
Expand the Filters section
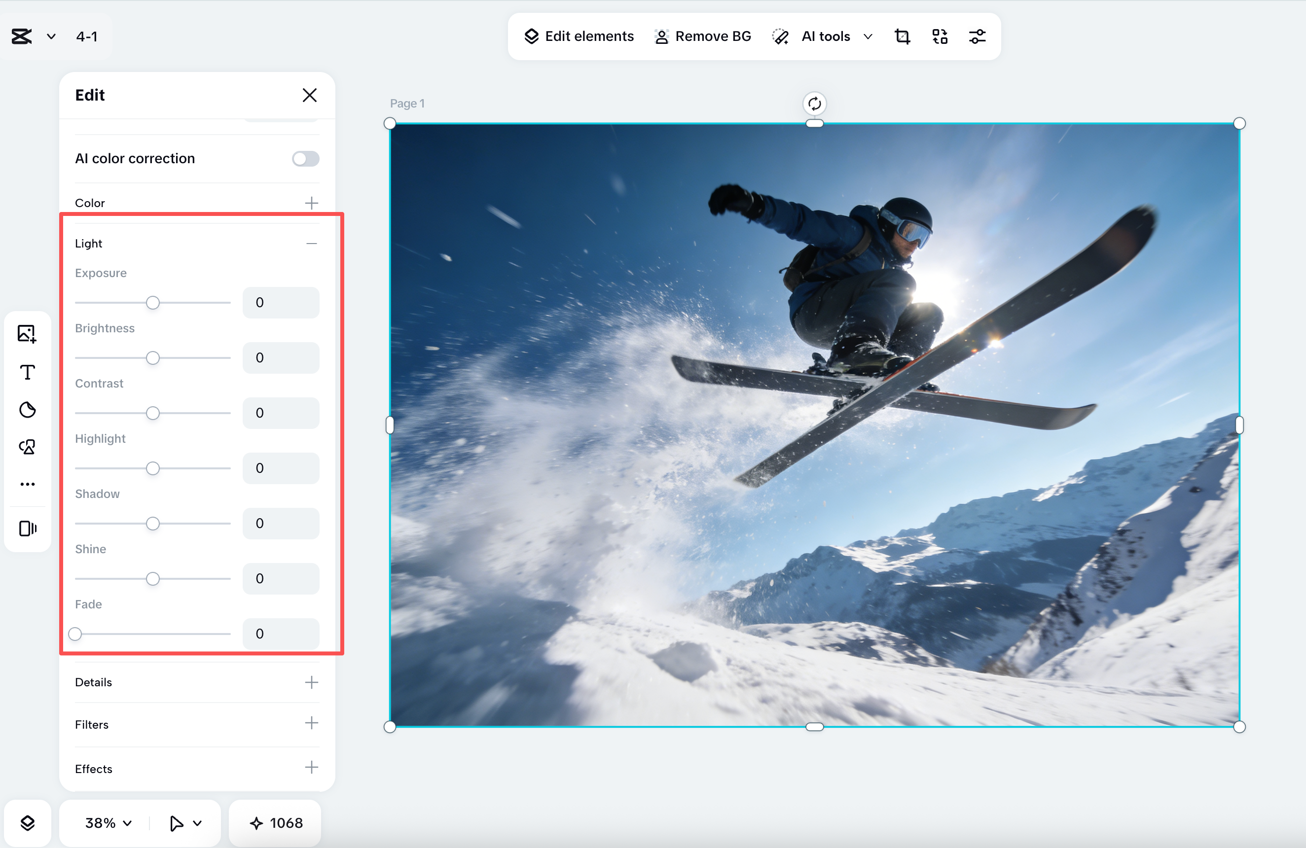tap(311, 723)
